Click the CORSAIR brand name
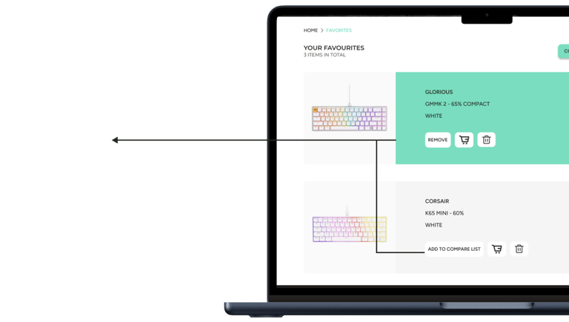Image resolution: width=569 pixels, height=322 pixels. [437, 201]
